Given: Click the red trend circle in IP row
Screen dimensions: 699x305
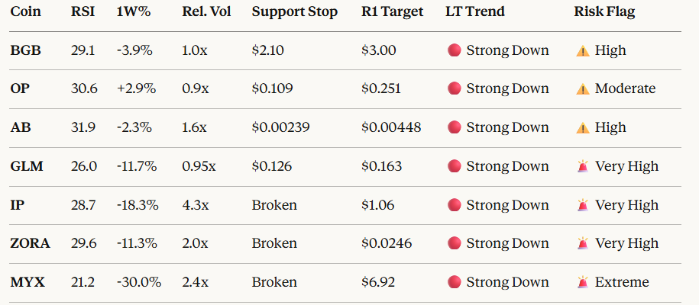Looking at the screenshot, I should [454, 205].
